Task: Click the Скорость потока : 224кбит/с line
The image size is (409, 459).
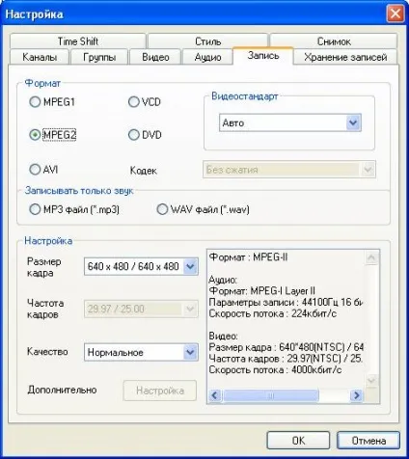Action: point(273,313)
